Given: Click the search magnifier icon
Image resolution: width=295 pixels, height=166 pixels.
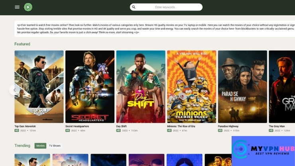Looking at the screenshot, I should coord(134,7).
